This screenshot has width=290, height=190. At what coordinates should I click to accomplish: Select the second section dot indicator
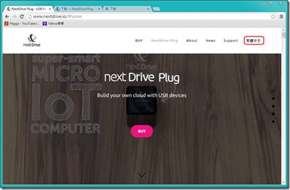point(273,98)
